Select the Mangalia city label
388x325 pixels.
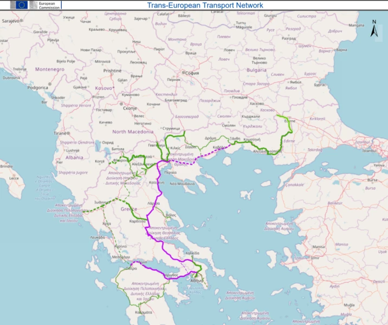tap(357, 25)
